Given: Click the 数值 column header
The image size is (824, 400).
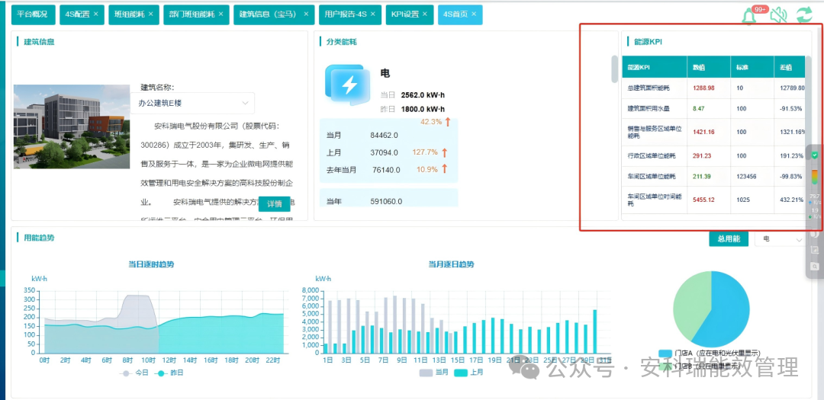Looking at the screenshot, I should [708, 67].
